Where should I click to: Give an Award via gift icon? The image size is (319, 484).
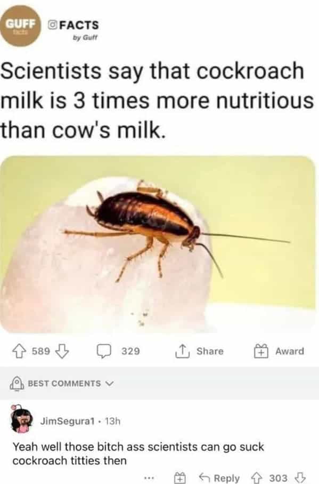[260, 351]
